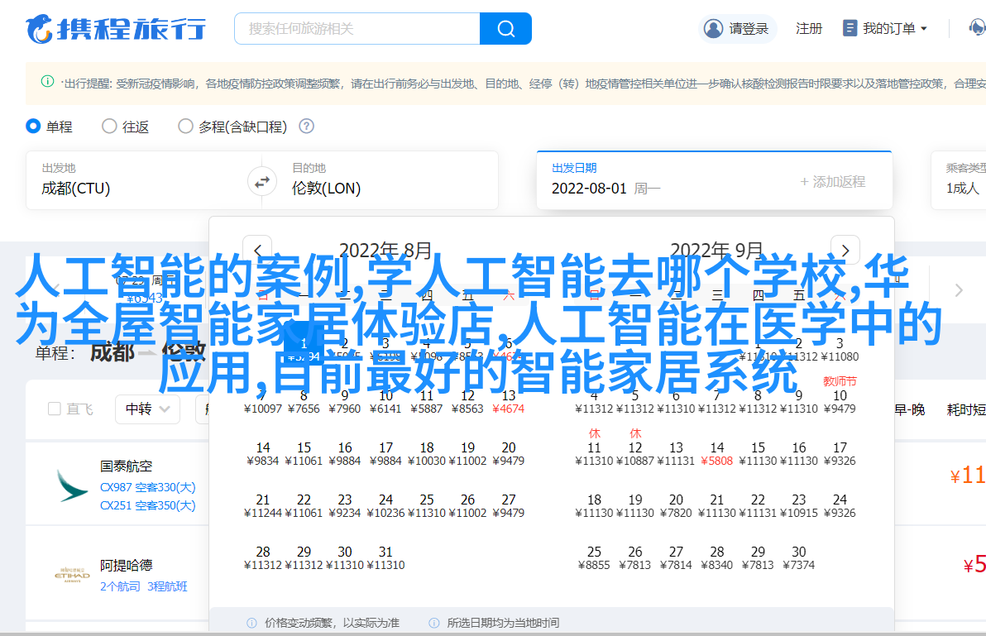Pick August 13 priced ¥4674
Viewport: 986px width, 636px height.
[x=508, y=401]
